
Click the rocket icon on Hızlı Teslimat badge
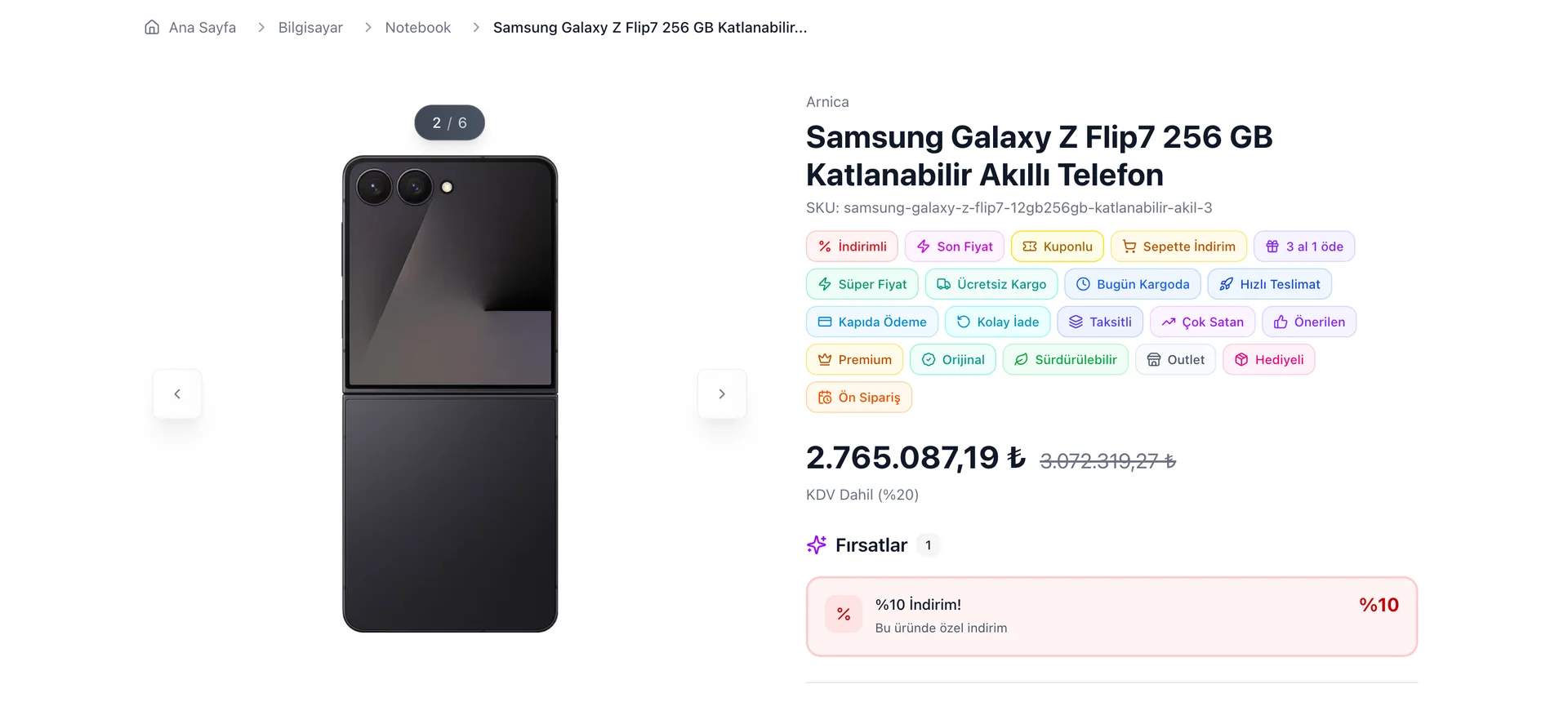click(1226, 284)
